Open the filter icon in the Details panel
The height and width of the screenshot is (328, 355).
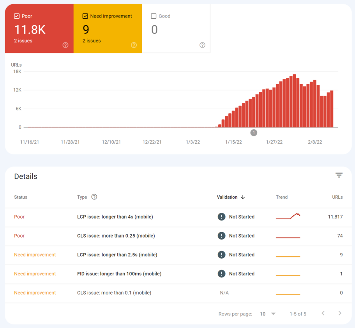tap(339, 175)
